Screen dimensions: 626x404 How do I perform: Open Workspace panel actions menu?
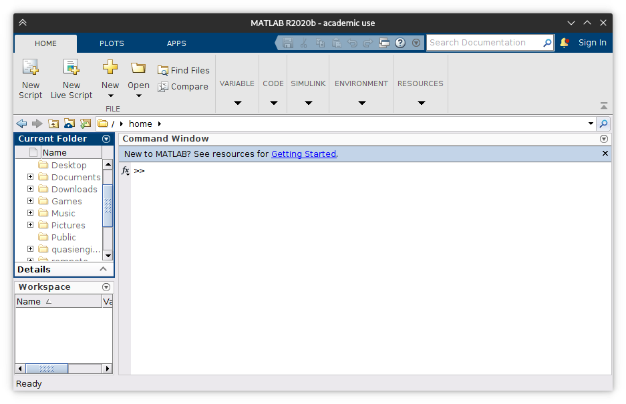coord(106,287)
